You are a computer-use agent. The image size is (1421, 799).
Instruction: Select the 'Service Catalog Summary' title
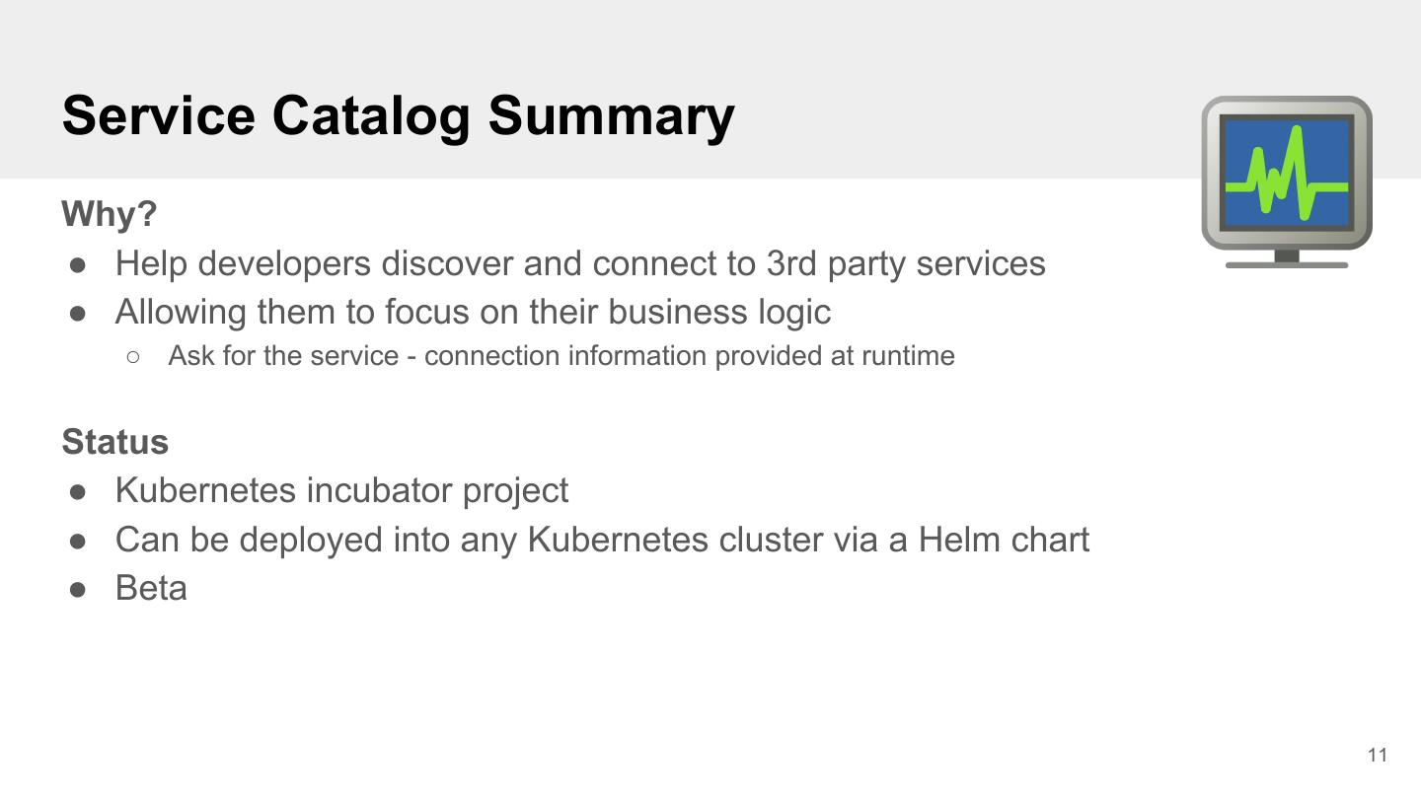click(398, 115)
